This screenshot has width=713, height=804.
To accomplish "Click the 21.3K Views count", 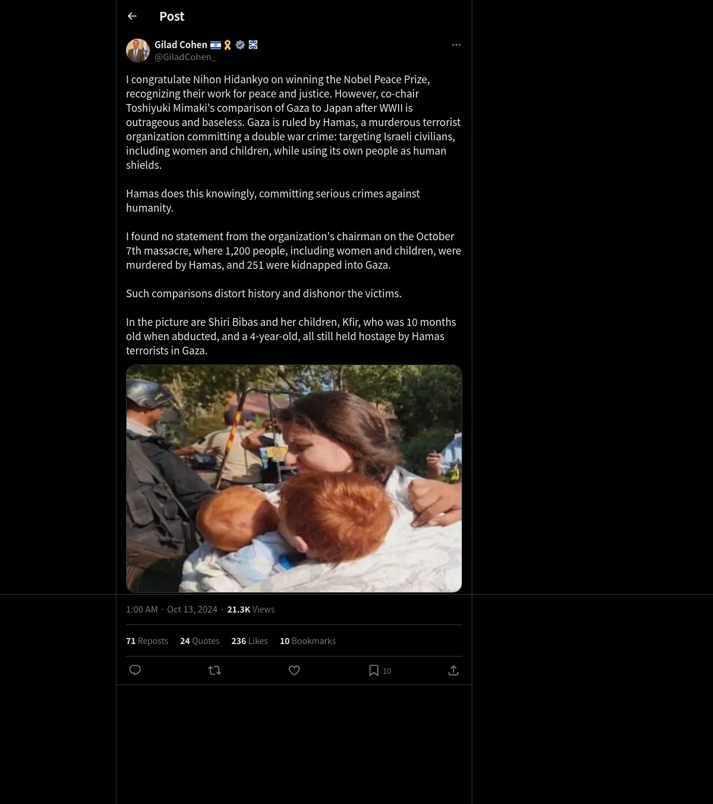I will point(251,609).
